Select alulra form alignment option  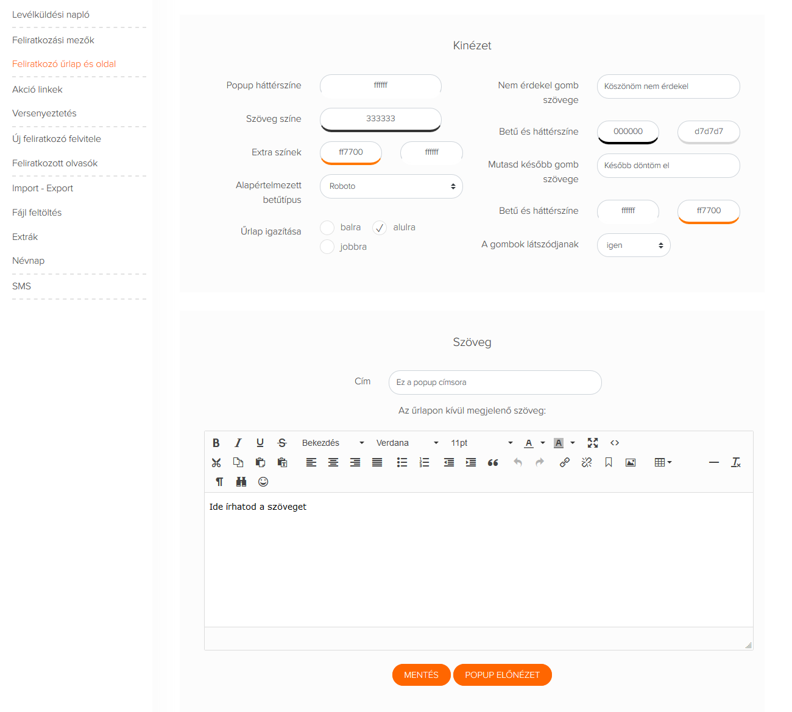(x=380, y=228)
